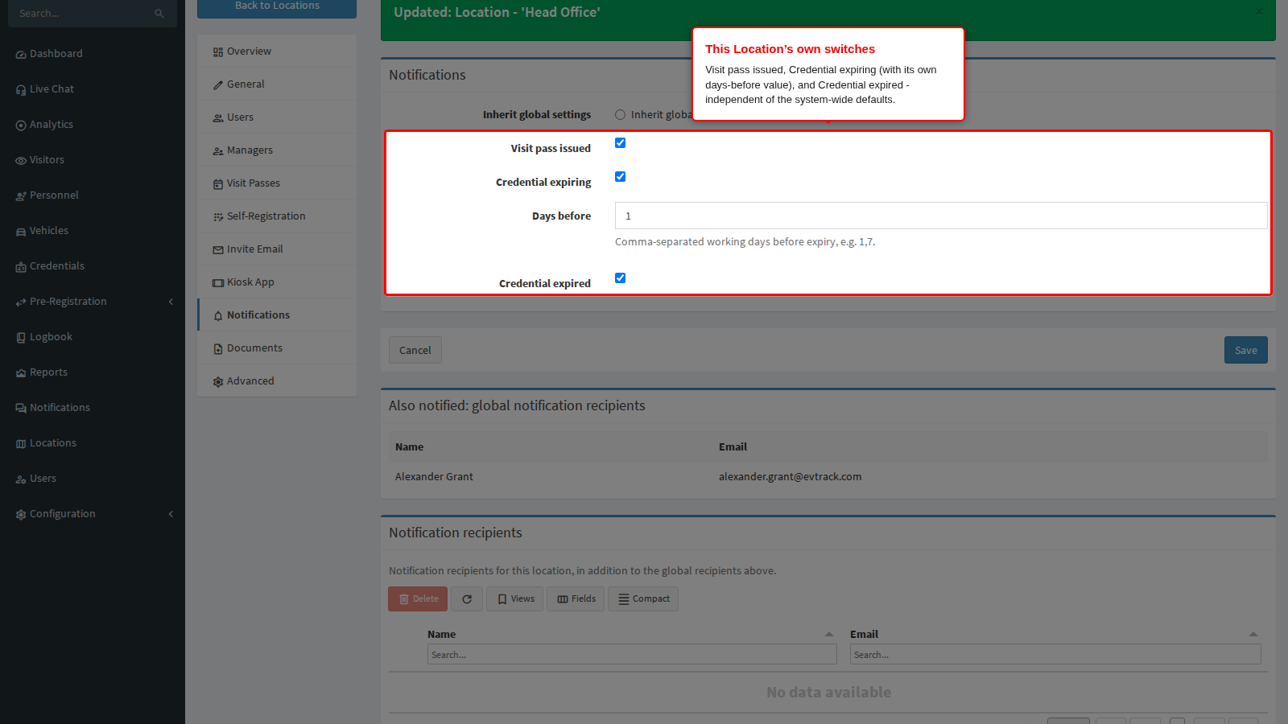
Task: Open the Visitors page
Action: 40,160
